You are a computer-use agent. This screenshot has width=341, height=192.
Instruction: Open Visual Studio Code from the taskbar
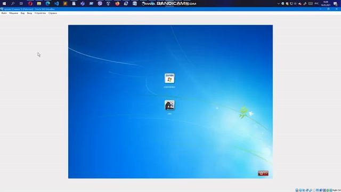pos(56,4)
